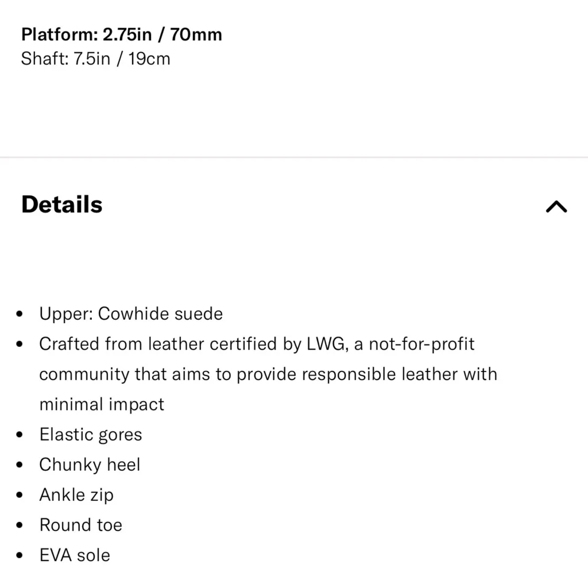The height and width of the screenshot is (588, 588).
Task: Click the Ankle zip detail
Action: click(x=76, y=494)
